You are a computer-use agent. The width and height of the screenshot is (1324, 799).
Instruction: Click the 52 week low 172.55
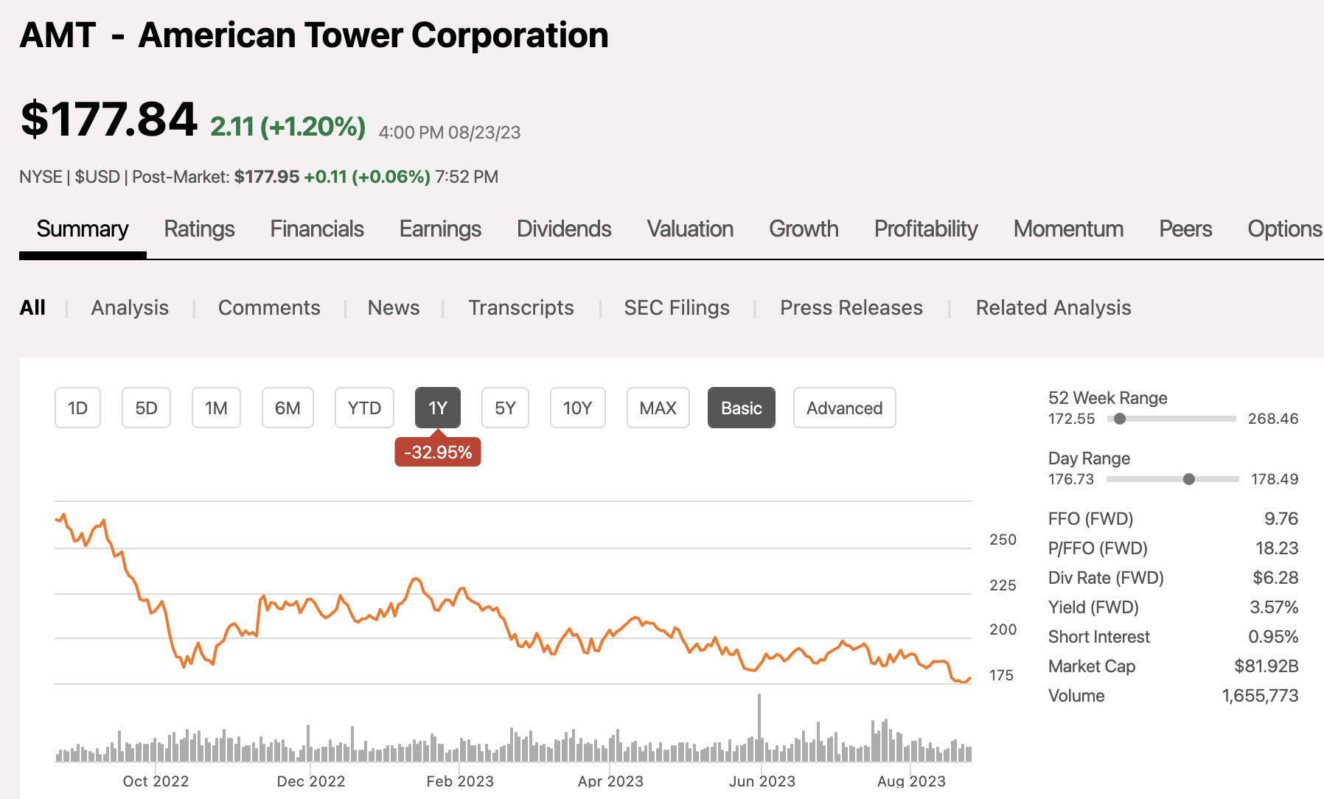point(1072,419)
